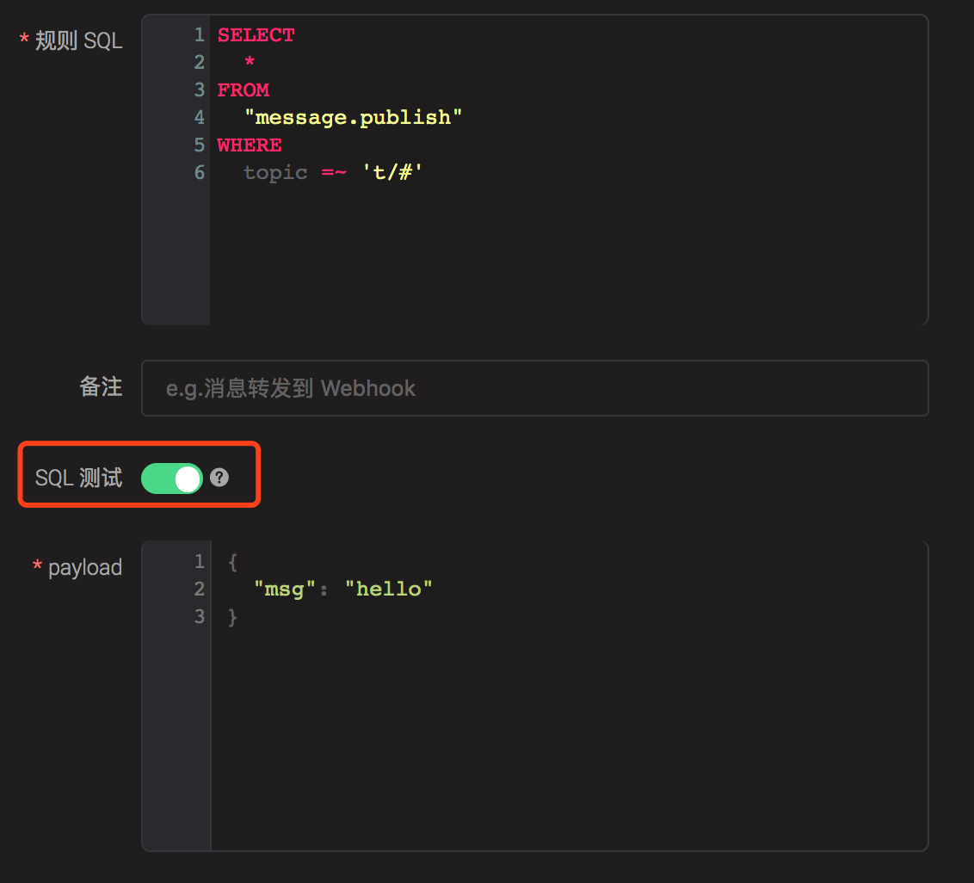The height and width of the screenshot is (883, 974).
Task: Click the opening brace in the payload editor
Action: 232,562
